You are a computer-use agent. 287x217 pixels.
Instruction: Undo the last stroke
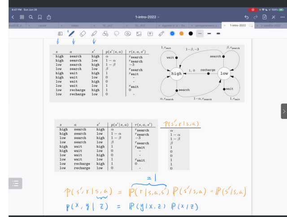(x=247, y=17)
